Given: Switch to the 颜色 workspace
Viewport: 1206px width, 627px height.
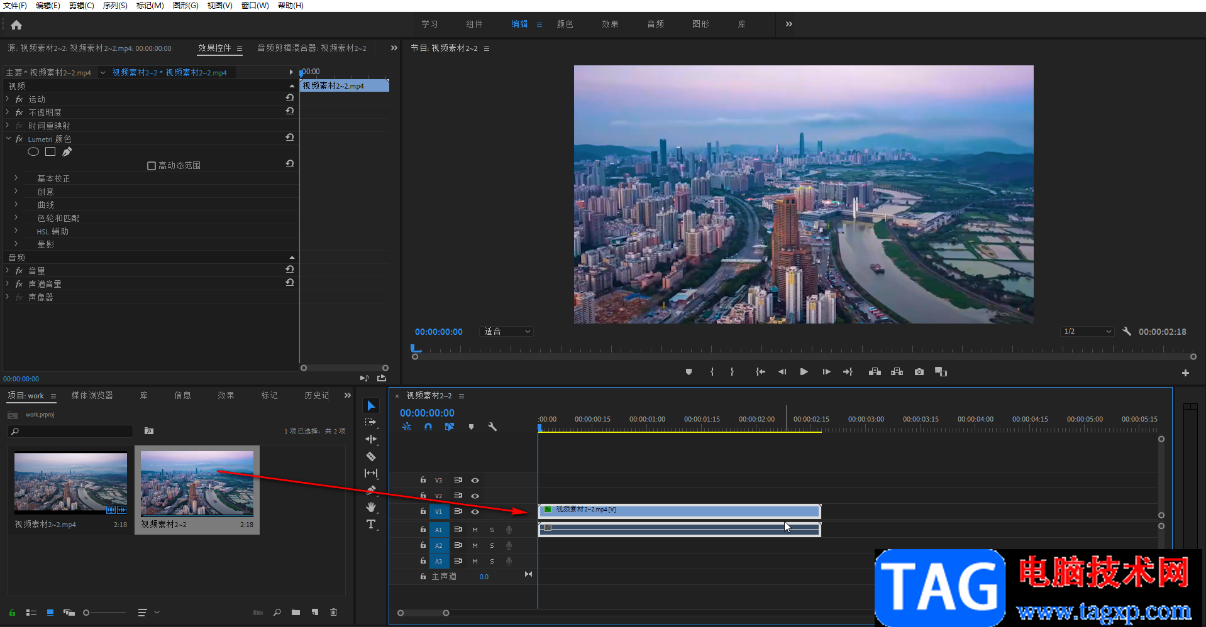Looking at the screenshot, I should click(x=565, y=24).
